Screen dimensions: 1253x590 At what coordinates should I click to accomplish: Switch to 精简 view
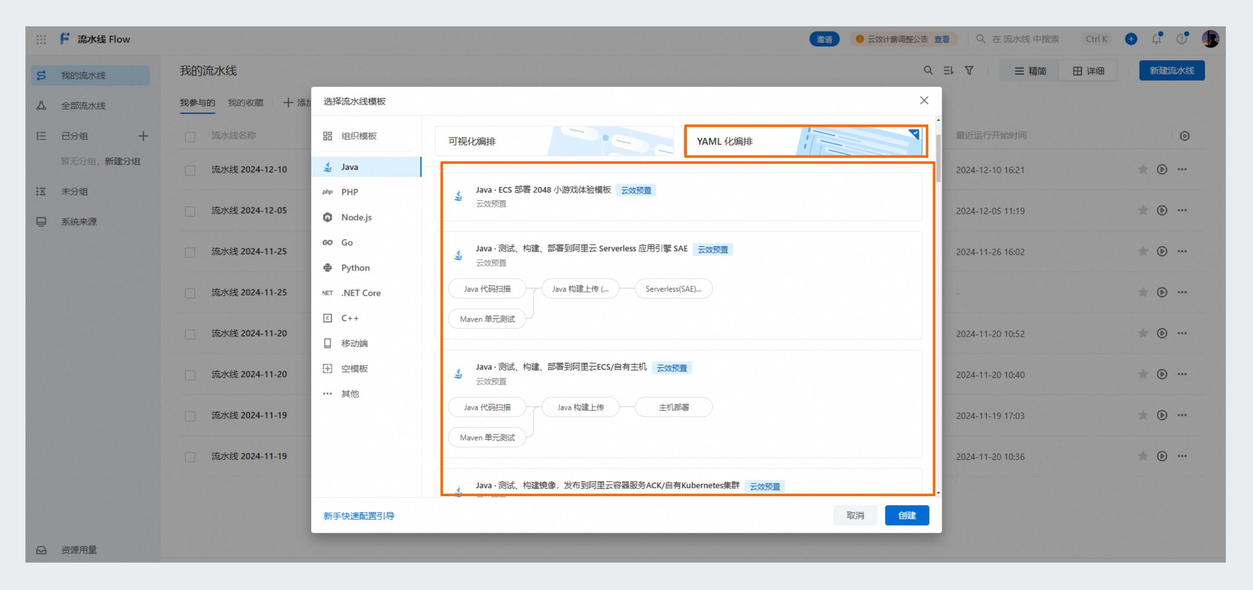point(1030,71)
